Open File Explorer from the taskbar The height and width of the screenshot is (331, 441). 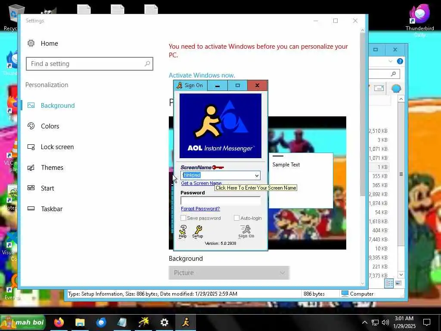[80, 322]
